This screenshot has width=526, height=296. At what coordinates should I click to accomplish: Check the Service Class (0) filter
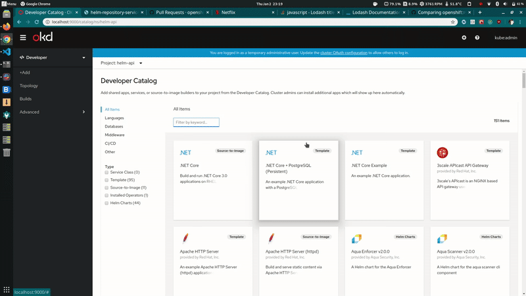tap(107, 172)
